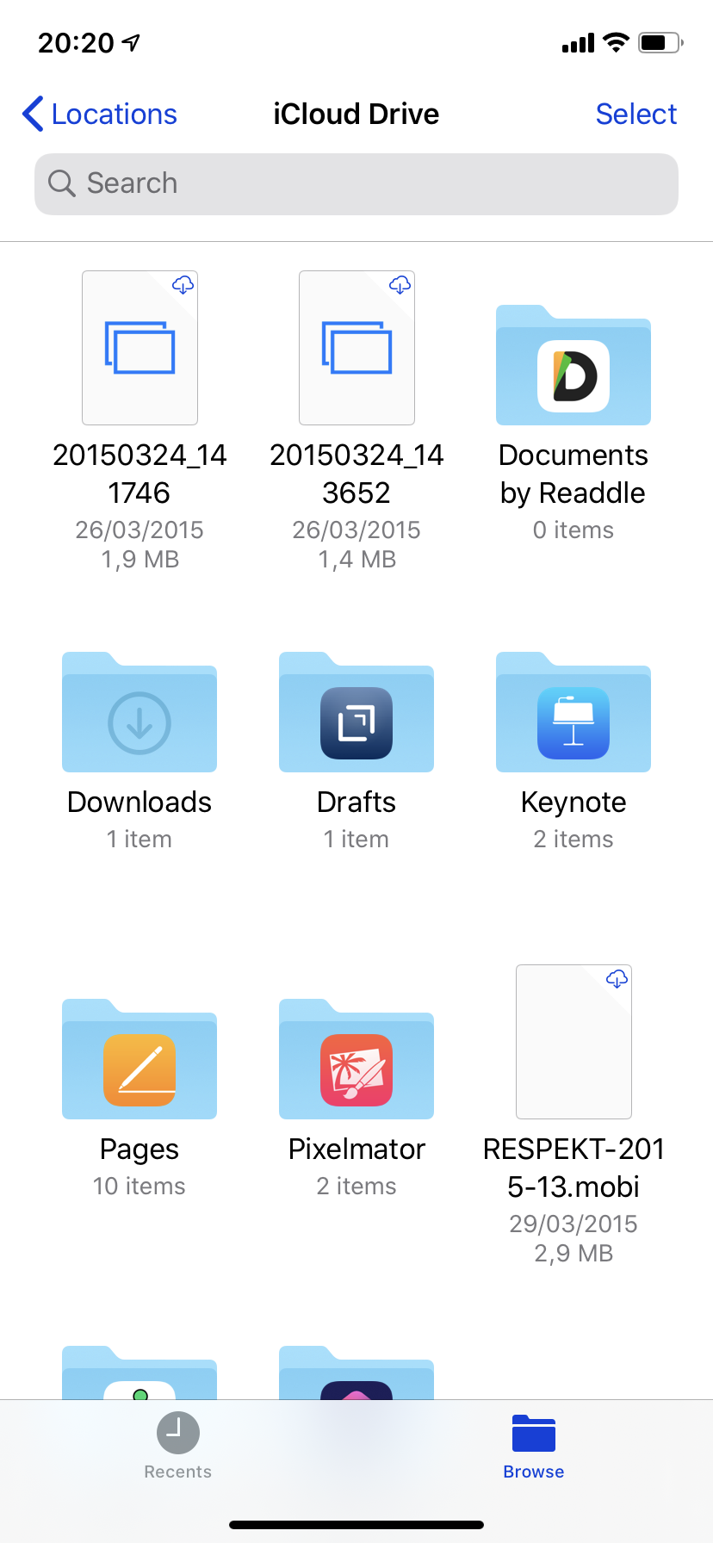
Task: Go back to Locations
Action: 100,114
